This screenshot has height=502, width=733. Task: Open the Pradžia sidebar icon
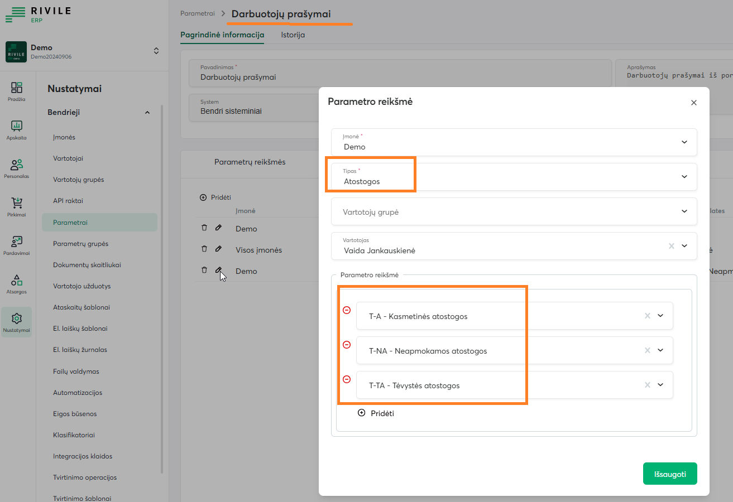(x=17, y=91)
